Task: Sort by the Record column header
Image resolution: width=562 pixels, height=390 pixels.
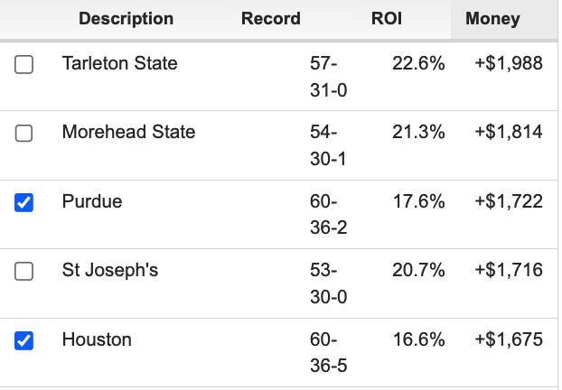Action: [271, 19]
